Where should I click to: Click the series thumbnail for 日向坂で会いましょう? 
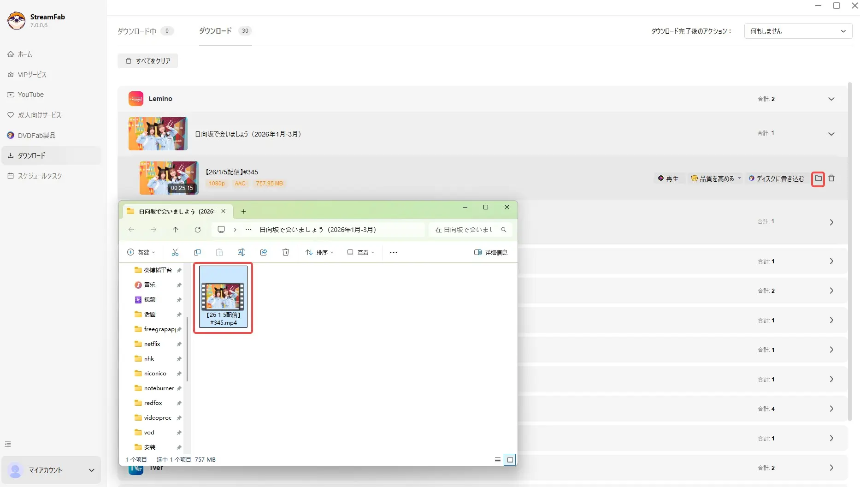tap(158, 134)
